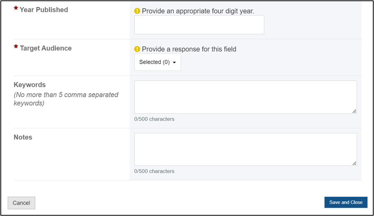Image resolution: width=374 pixels, height=216 pixels.
Task: Click the 'Provide an appropriate four digit year' message
Action: pos(198,11)
